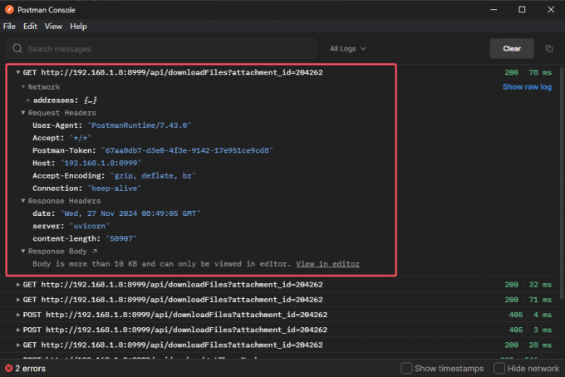
Task: Click the console vertical scrollbar
Action: [562, 183]
